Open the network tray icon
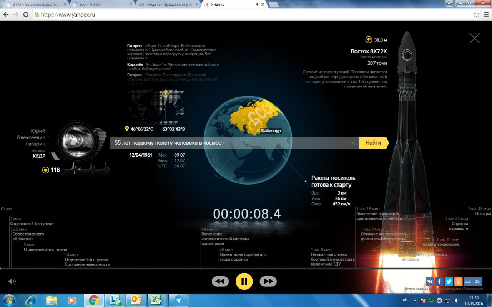Screen dimensions: 492x307 pyautogui.click(x=448, y=300)
